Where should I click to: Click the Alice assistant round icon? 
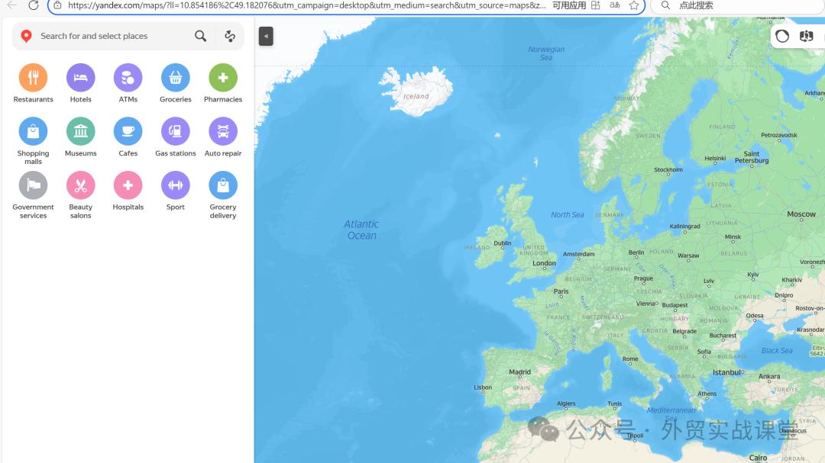coord(782,36)
